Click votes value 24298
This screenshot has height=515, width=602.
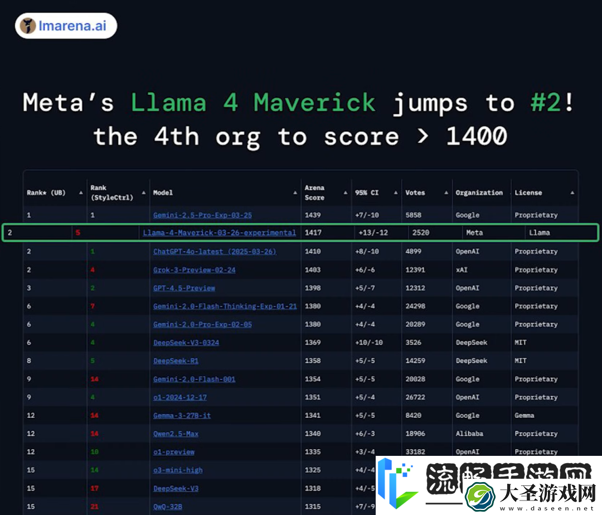coord(415,306)
